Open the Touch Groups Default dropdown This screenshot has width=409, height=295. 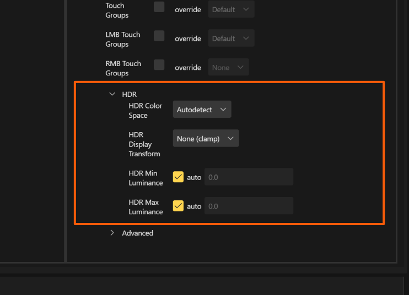(x=231, y=9)
